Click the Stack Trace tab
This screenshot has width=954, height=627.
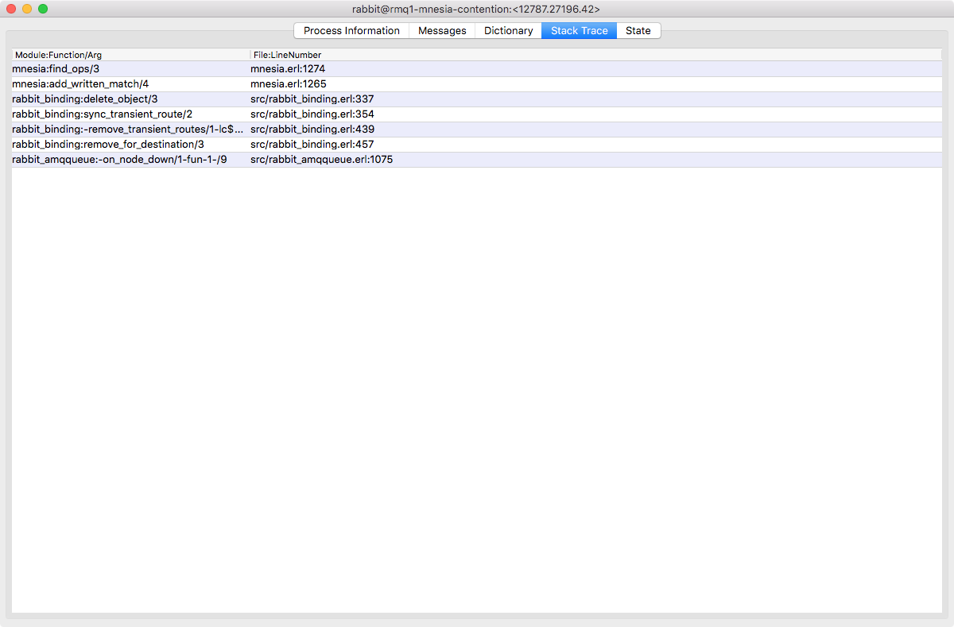coord(579,31)
